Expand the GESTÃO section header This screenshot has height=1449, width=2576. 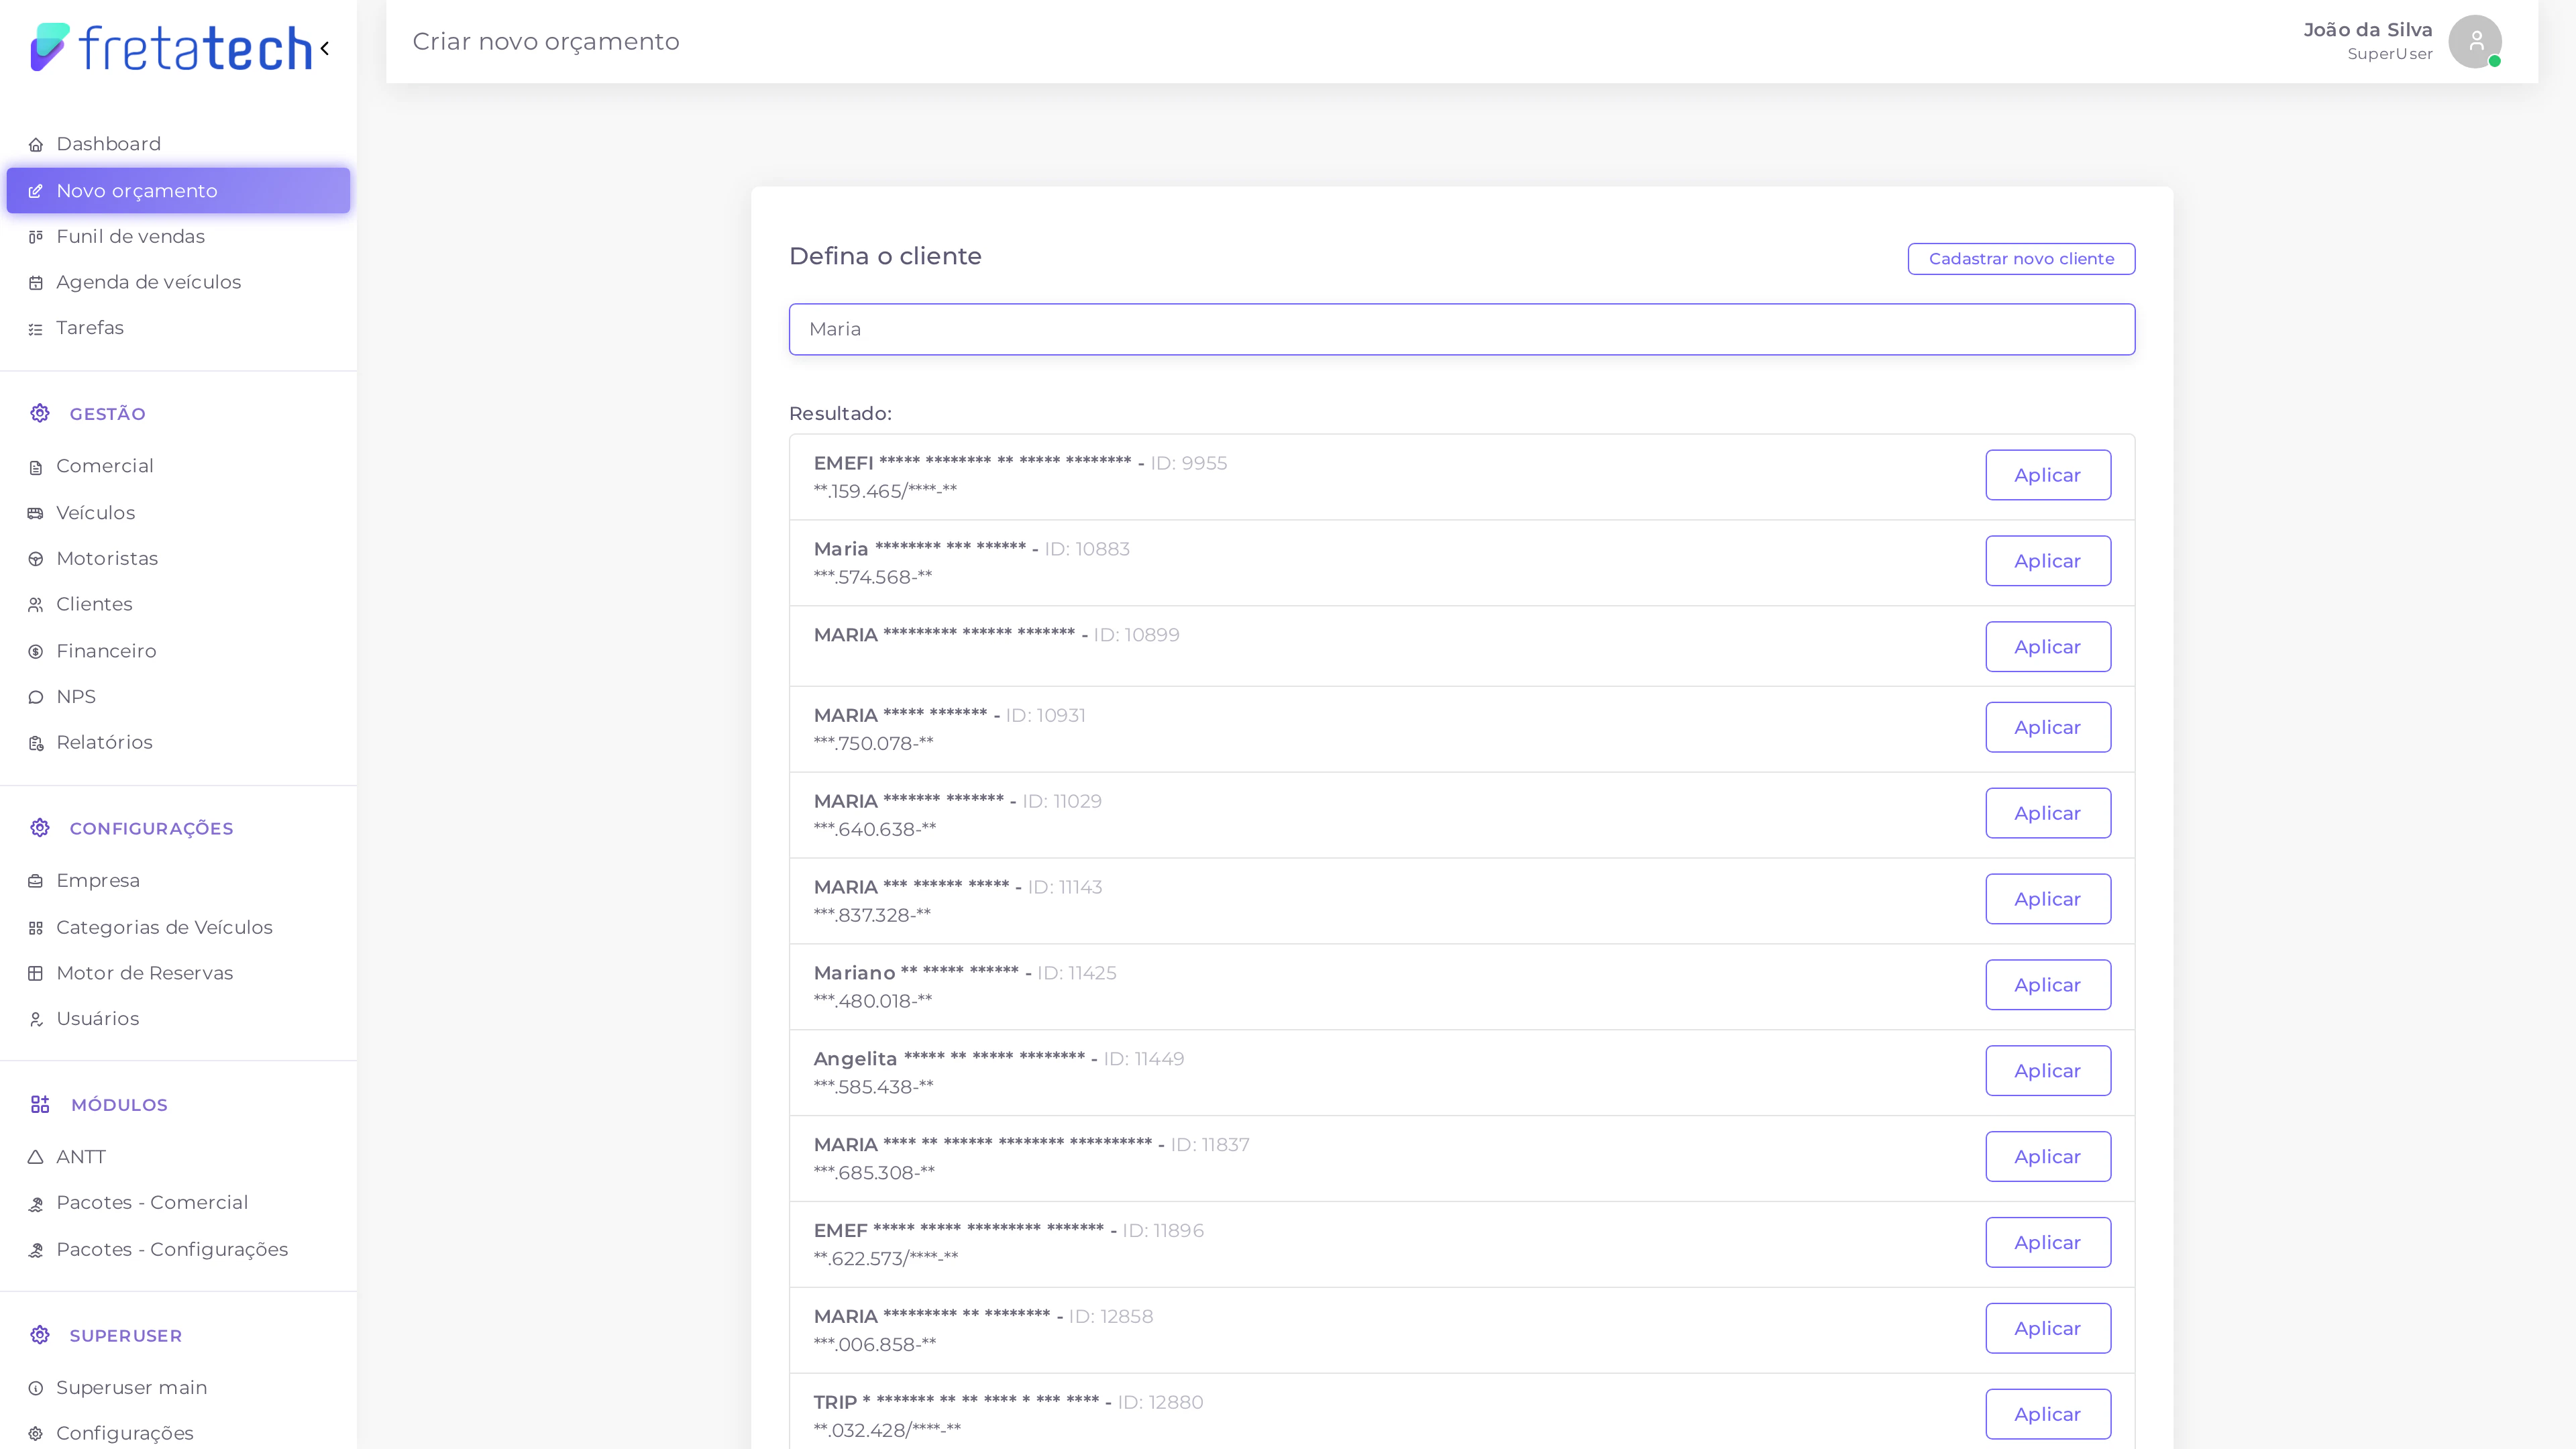coord(107,414)
